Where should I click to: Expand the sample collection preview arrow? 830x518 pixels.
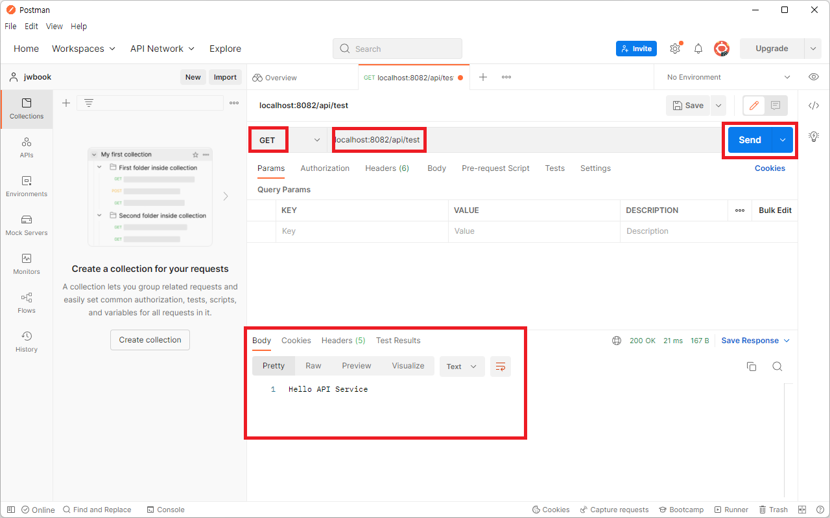[x=226, y=196]
